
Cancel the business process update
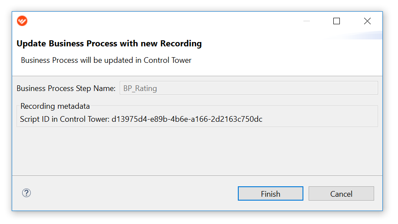[x=341, y=194]
